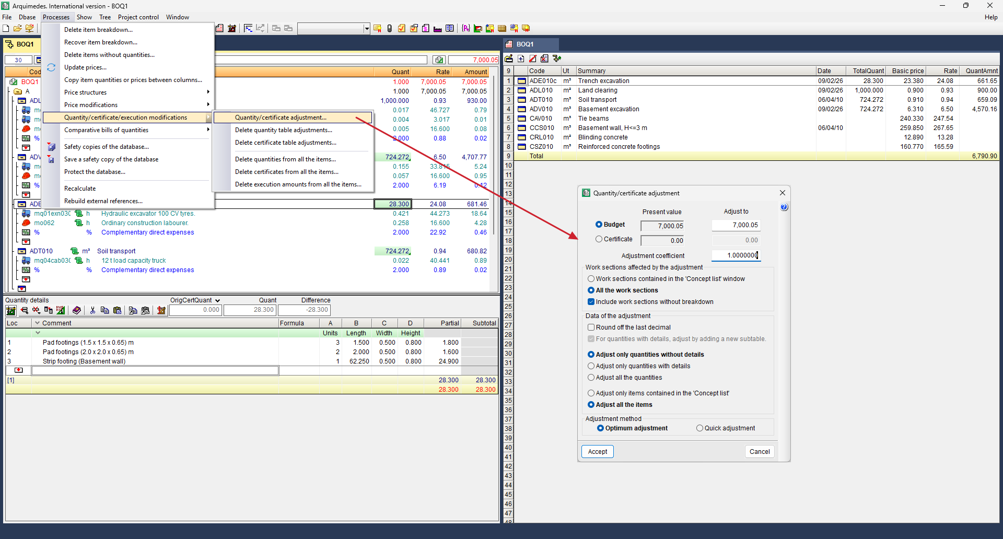Image resolution: width=1003 pixels, height=539 pixels.
Task: Click the new blank document icon in main toolbar
Action: tap(6, 28)
